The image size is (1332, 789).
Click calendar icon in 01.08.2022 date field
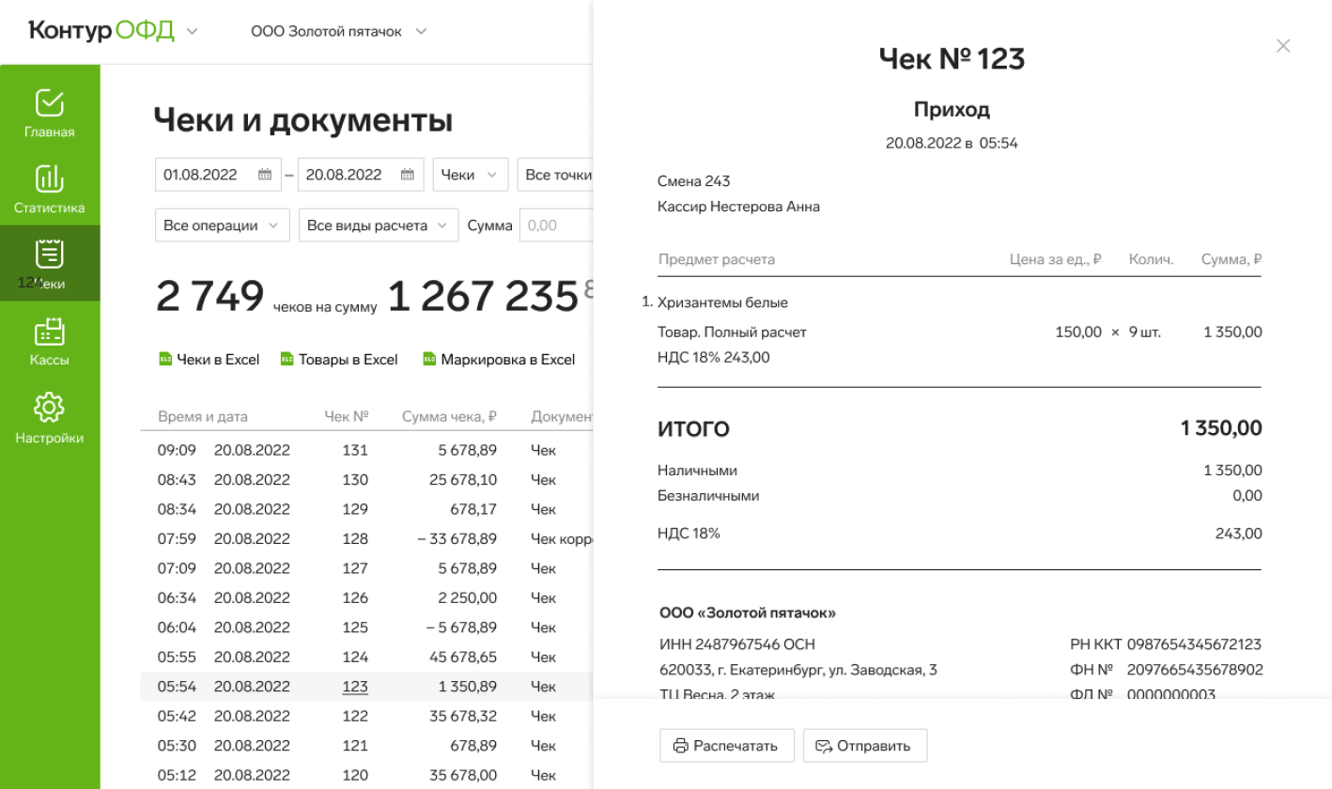pyautogui.click(x=265, y=175)
